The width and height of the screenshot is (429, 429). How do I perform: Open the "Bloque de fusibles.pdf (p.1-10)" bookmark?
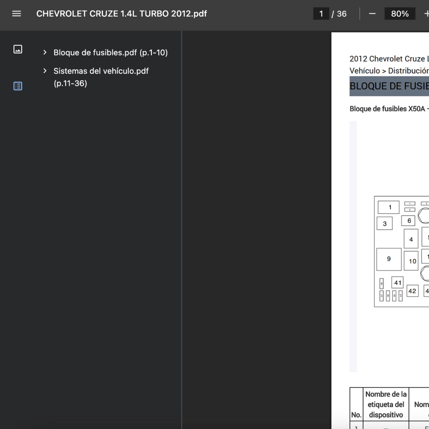click(x=110, y=52)
